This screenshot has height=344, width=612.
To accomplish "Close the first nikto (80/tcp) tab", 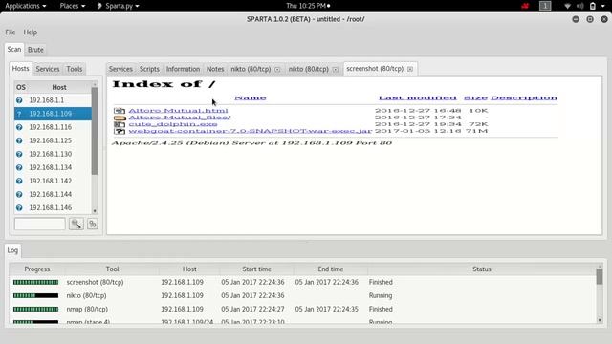I will click(277, 69).
